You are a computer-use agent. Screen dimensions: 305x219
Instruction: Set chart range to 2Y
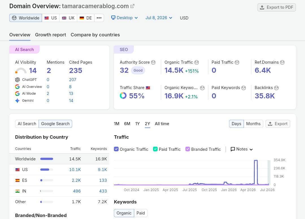click(147, 124)
